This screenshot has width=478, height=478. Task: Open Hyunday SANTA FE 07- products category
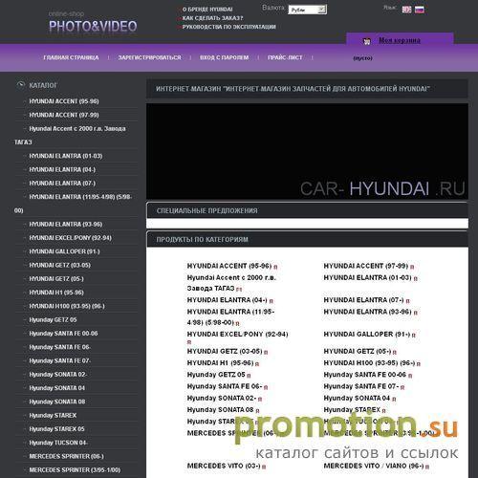[x=361, y=386]
